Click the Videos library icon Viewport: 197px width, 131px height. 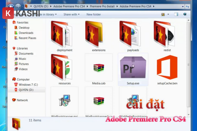pos(16,69)
